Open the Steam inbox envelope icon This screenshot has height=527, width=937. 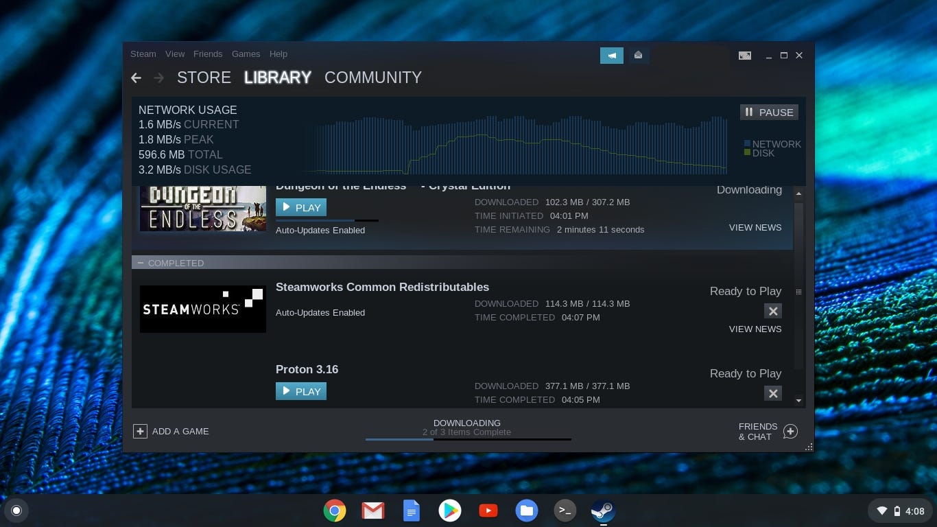[x=638, y=56]
